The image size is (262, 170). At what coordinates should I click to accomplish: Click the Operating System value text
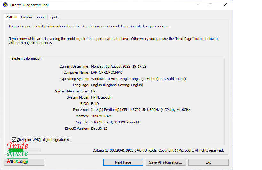(x=138, y=79)
